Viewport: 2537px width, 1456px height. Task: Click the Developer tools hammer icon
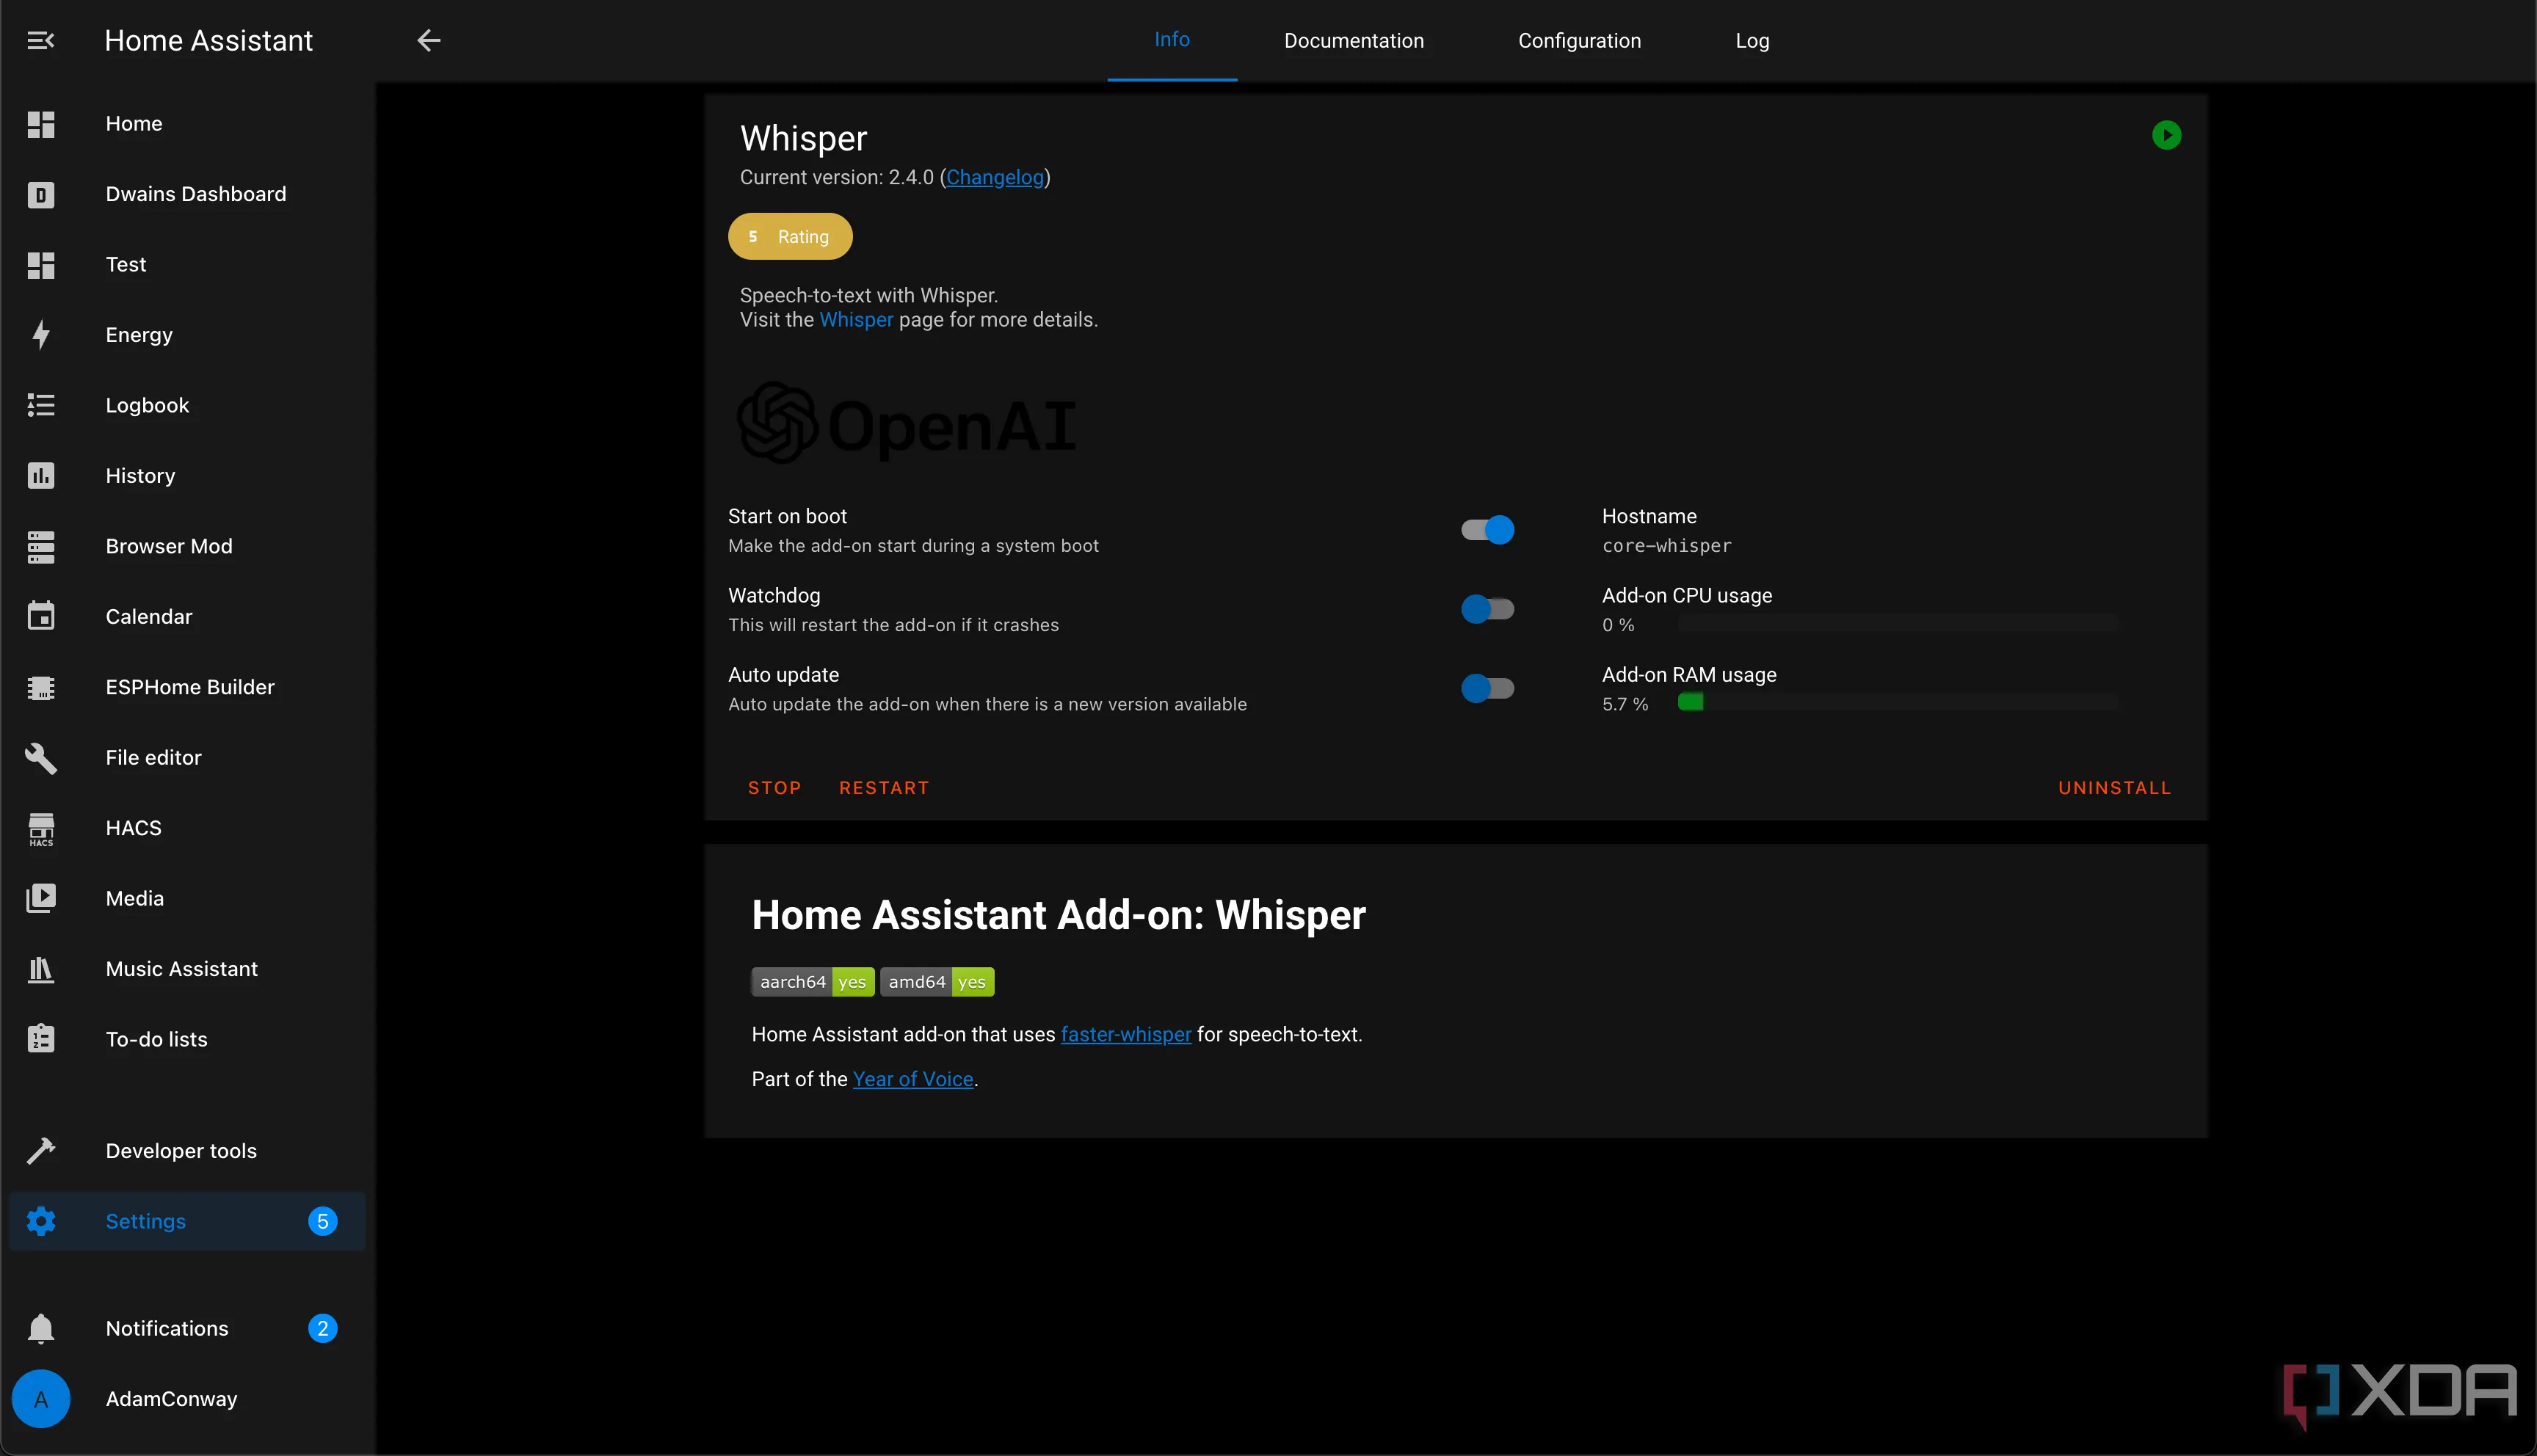pyautogui.click(x=41, y=1151)
